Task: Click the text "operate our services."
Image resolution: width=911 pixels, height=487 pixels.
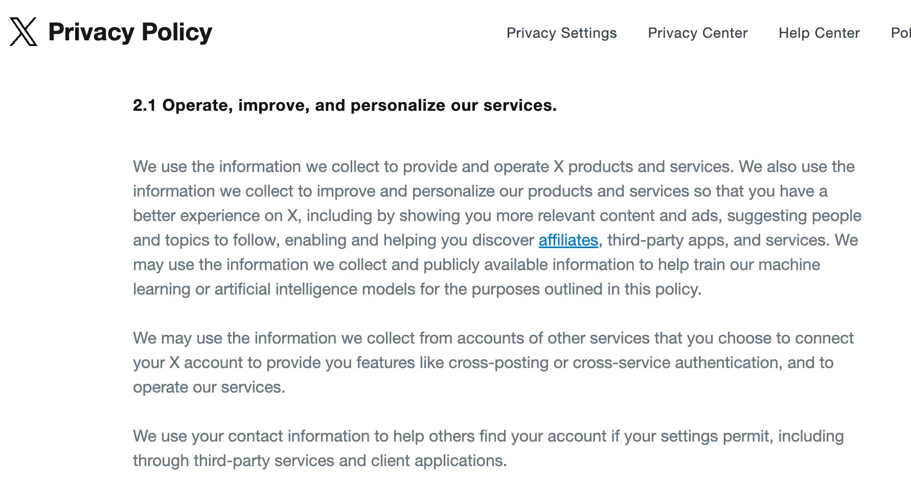Action: pos(209,387)
